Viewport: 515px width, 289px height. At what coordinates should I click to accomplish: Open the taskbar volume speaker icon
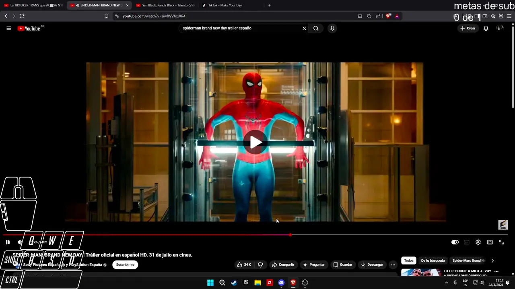tap(482, 283)
